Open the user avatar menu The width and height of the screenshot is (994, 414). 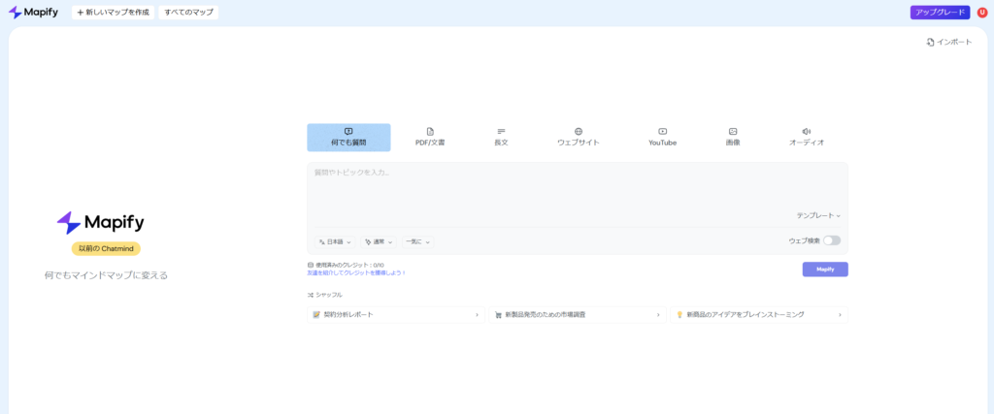point(982,12)
